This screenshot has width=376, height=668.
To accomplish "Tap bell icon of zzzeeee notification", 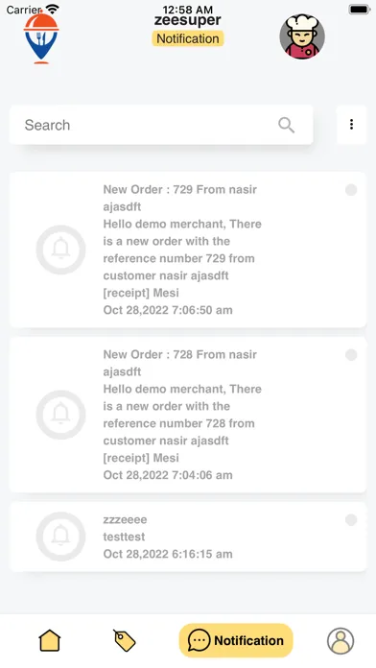I will click(x=60, y=537).
